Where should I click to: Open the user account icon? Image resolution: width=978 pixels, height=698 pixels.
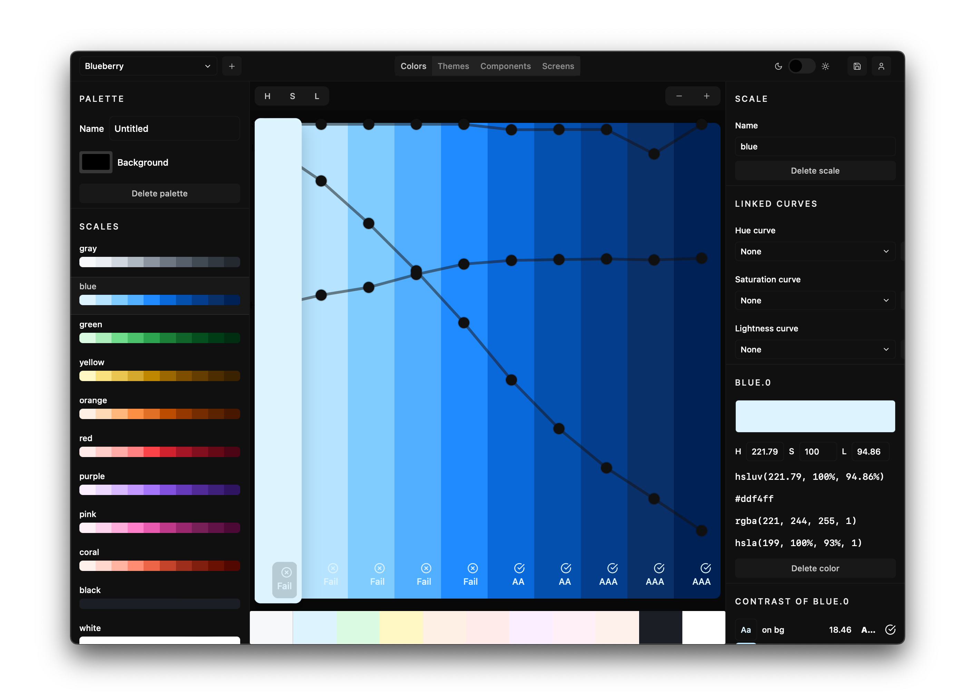(x=881, y=66)
